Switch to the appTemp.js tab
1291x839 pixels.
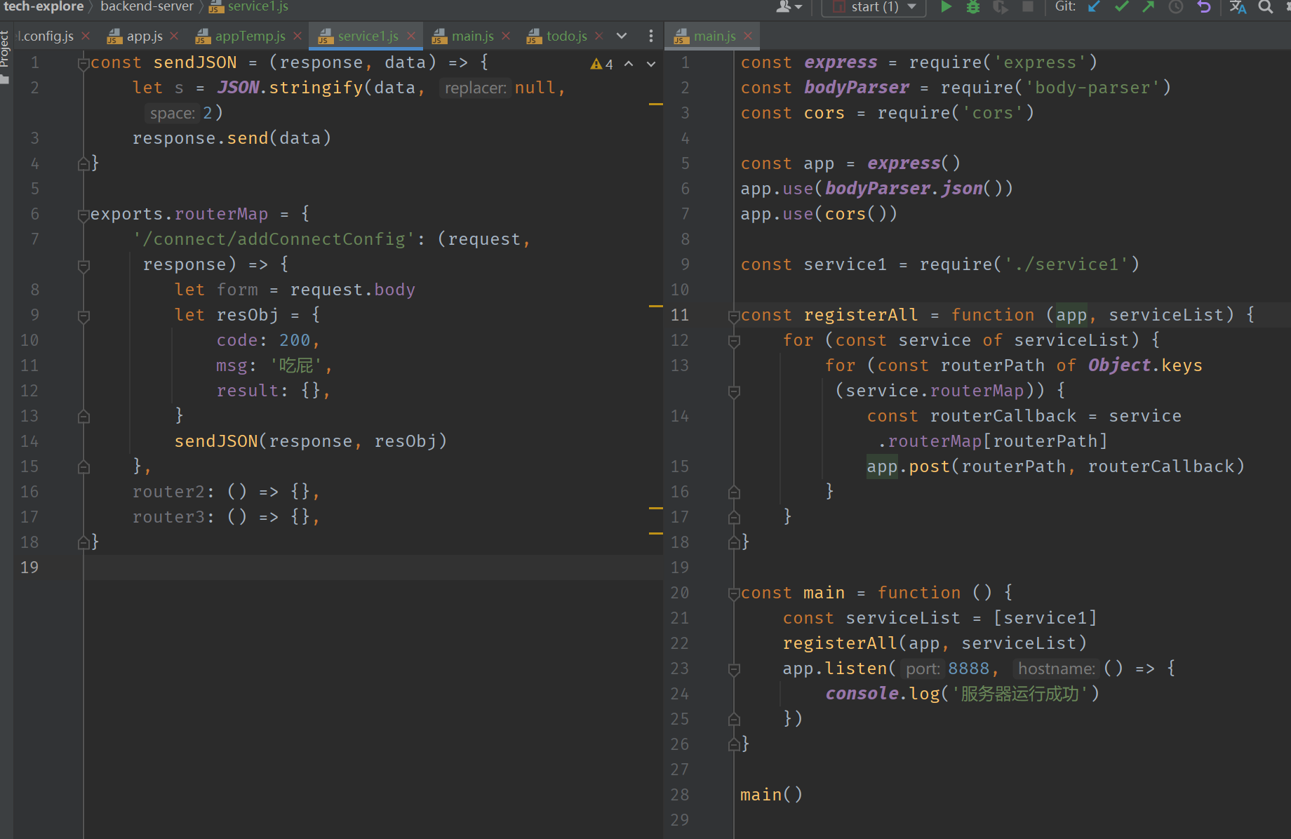coord(250,36)
